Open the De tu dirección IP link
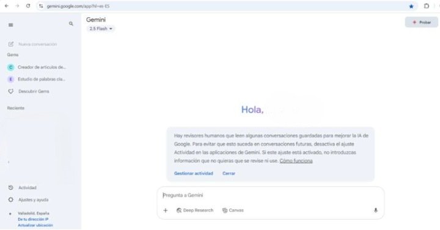The height and width of the screenshot is (230, 440). point(33,220)
